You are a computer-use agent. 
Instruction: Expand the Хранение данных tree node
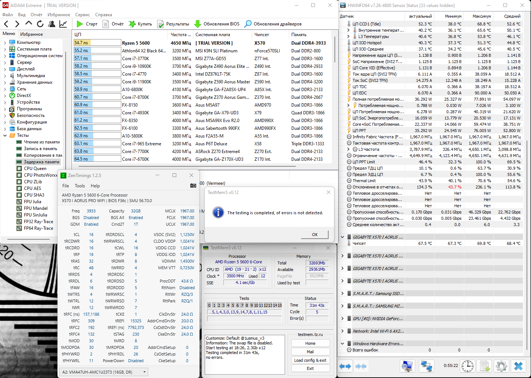point(5,82)
